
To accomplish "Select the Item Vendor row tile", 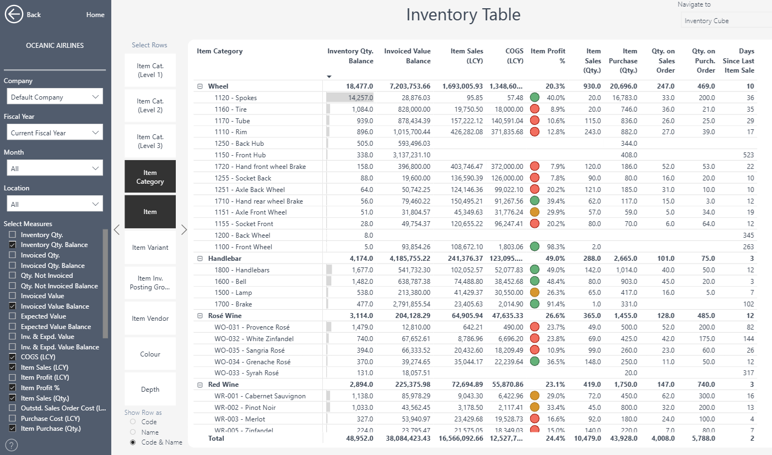I will click(150, 319).
